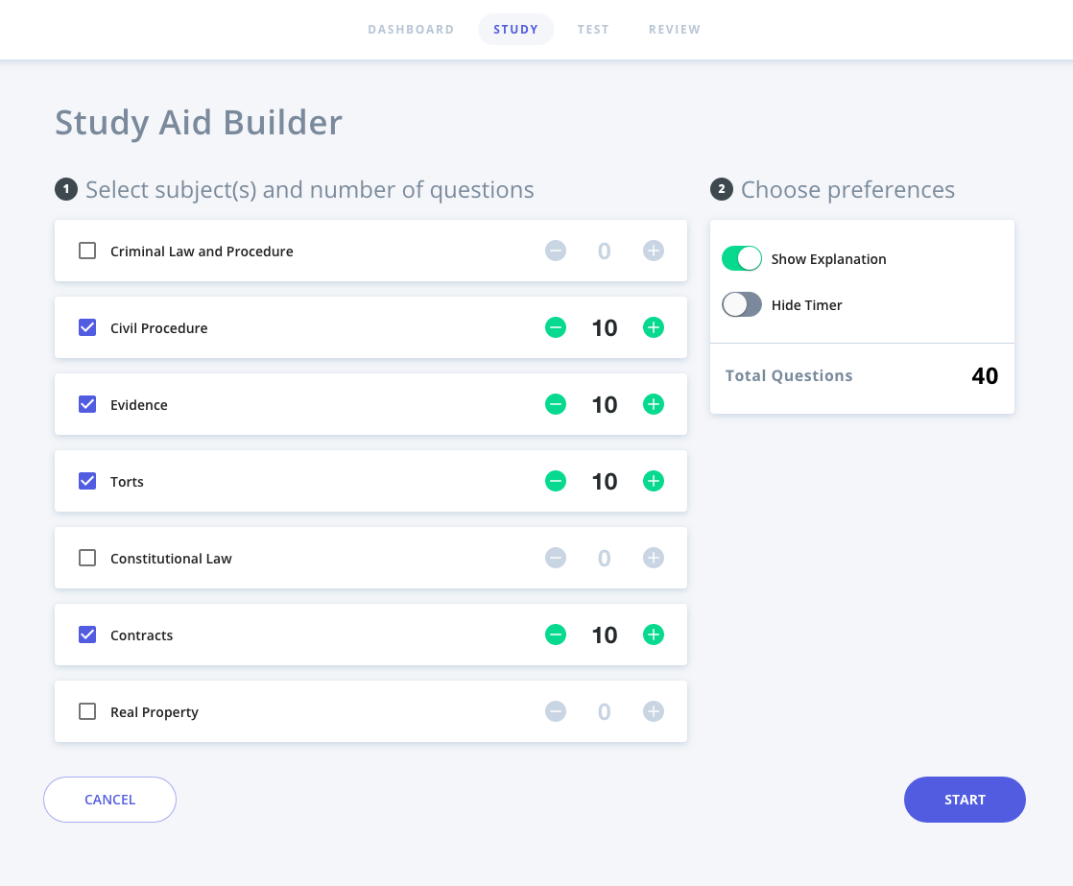Check the Criminal Law and Procedure box

pos(87,251)
